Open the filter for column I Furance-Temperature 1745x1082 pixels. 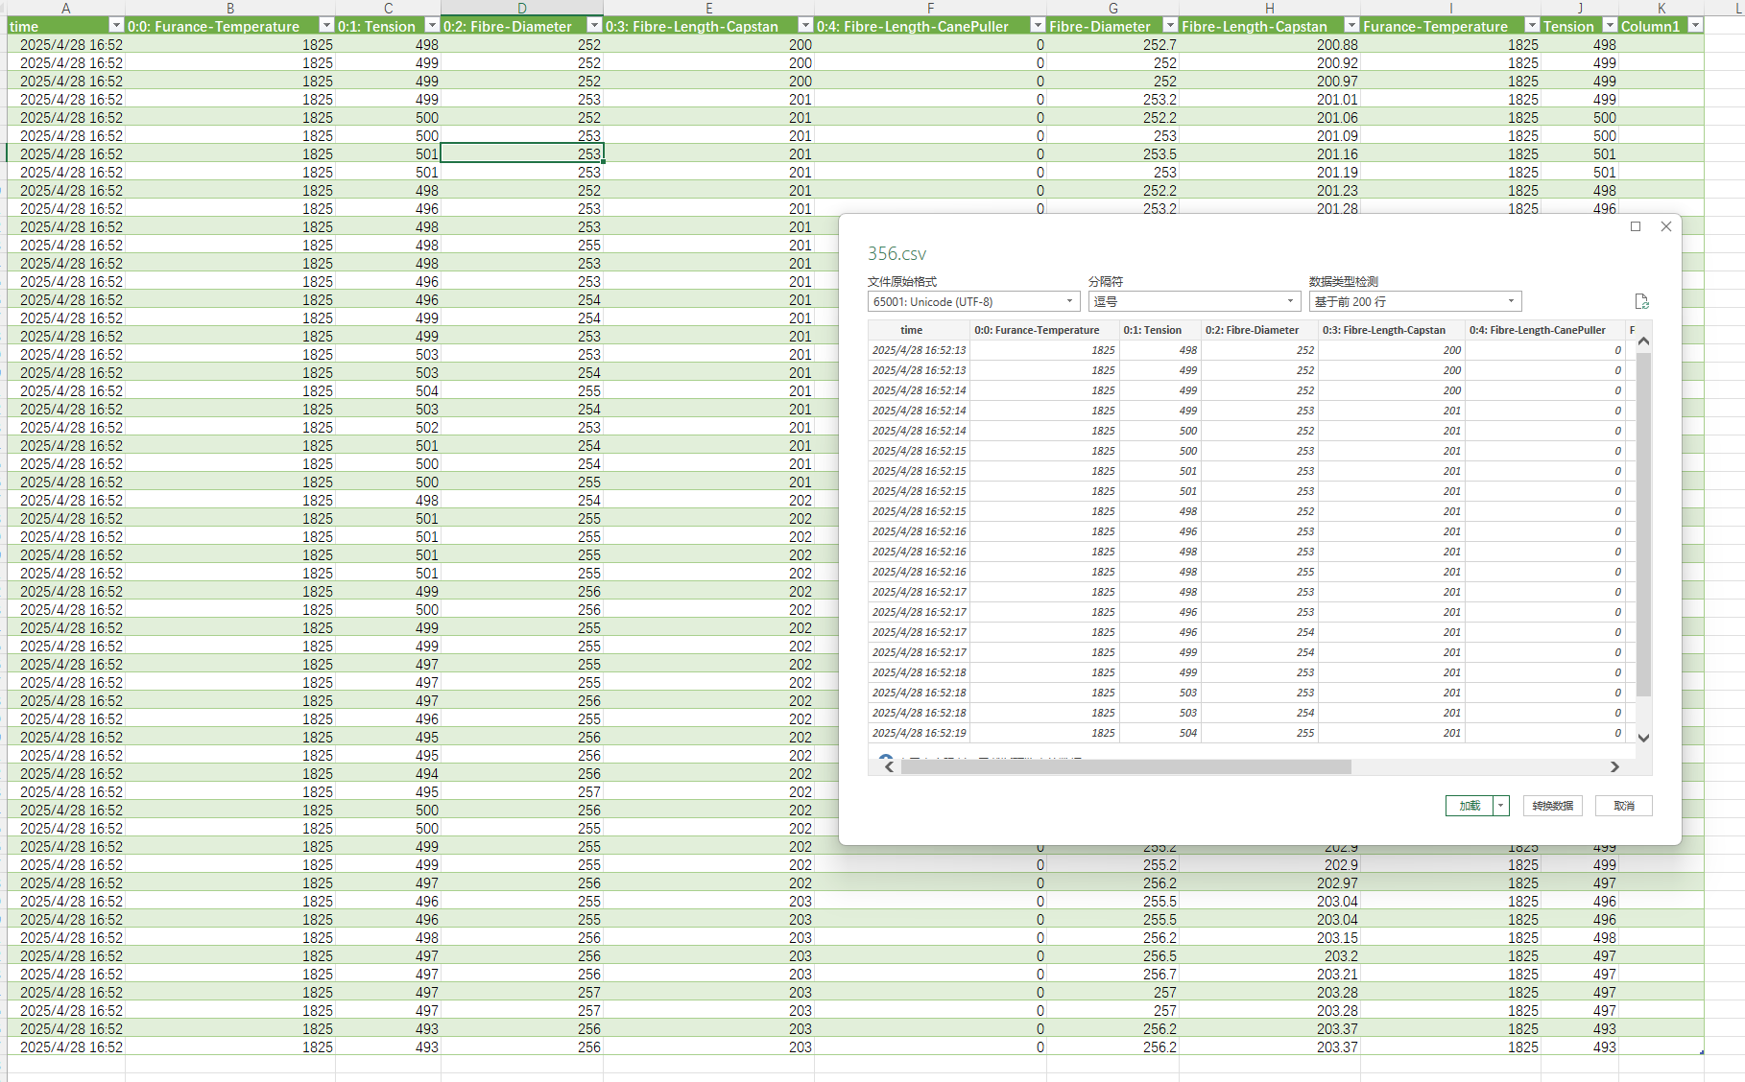[x=1532, y=26]
